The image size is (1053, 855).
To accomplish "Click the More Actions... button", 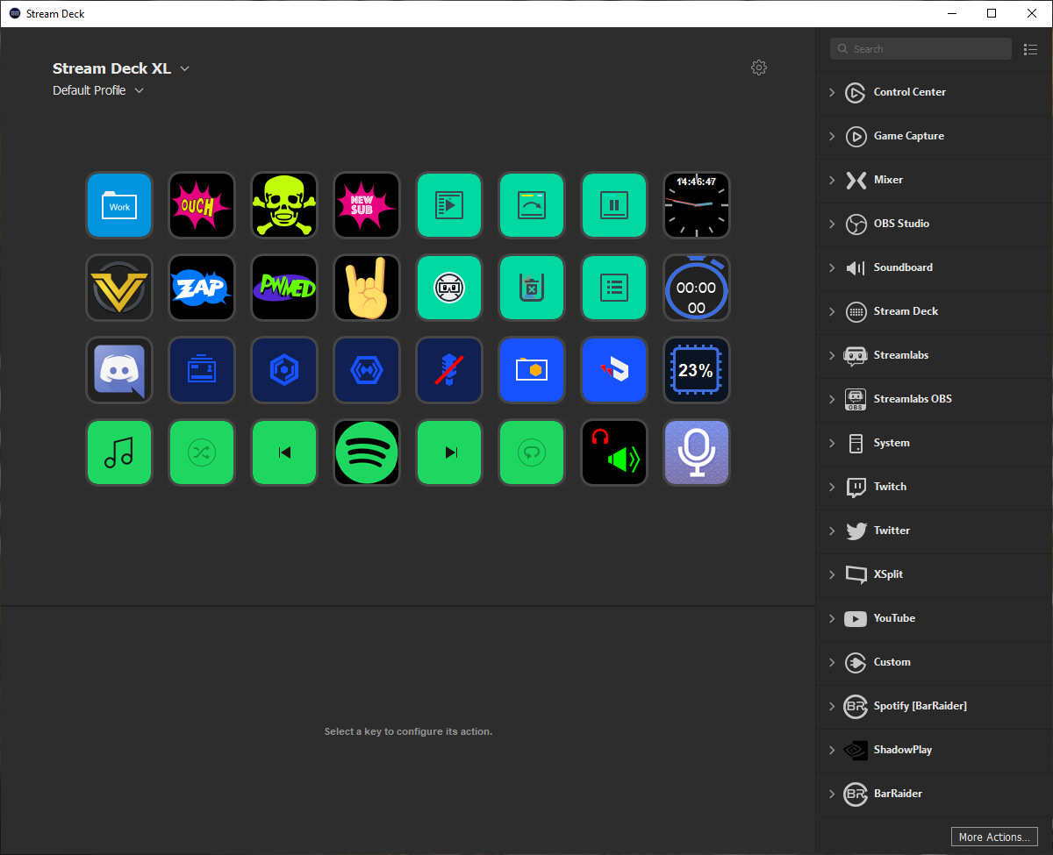I will click(x=994, y=837).
